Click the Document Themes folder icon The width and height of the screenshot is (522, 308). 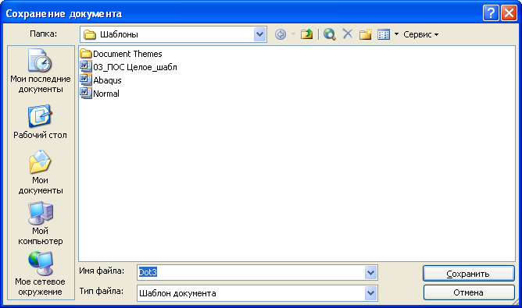coord(85,54)
